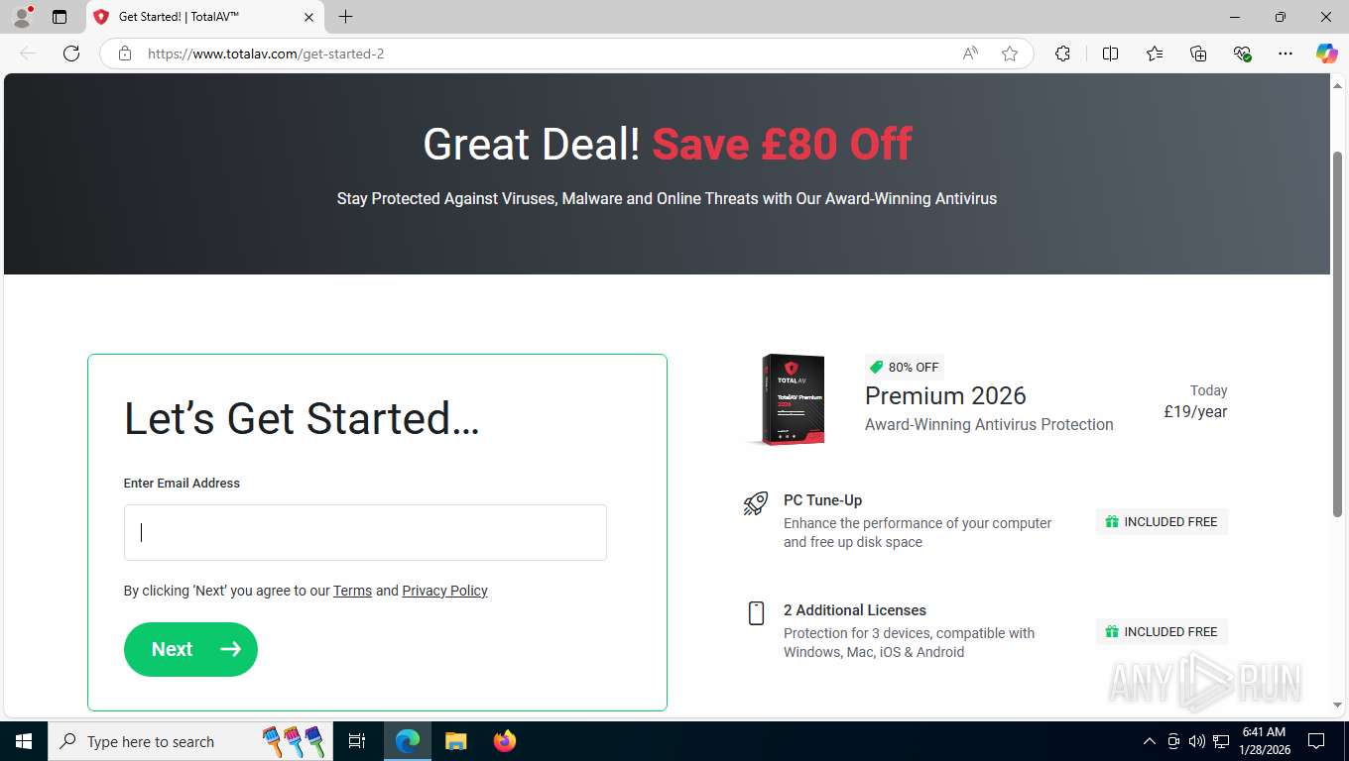The height and width of the screenshot is (761, 1349).
Task: Add page to favorites star icon
Action: 1010,54
